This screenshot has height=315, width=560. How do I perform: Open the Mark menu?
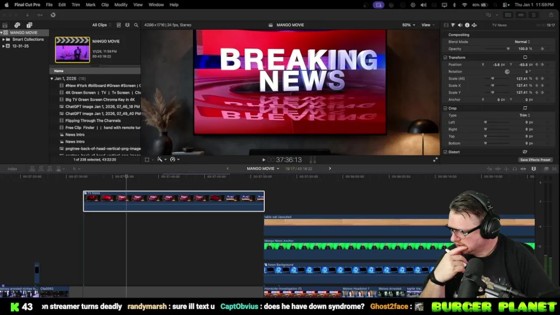click(91, 5)
